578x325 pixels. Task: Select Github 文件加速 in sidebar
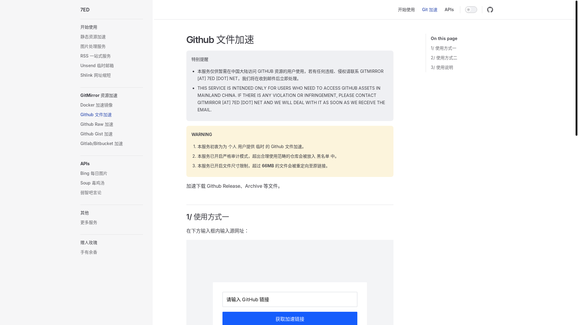[96, 115]
